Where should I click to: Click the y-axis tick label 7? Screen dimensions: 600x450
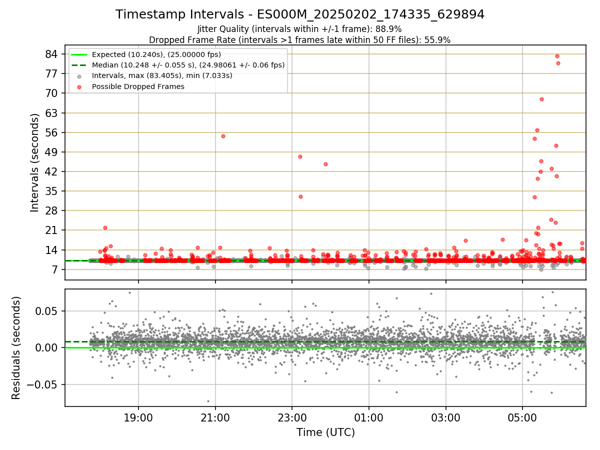(x=55, y=269)
